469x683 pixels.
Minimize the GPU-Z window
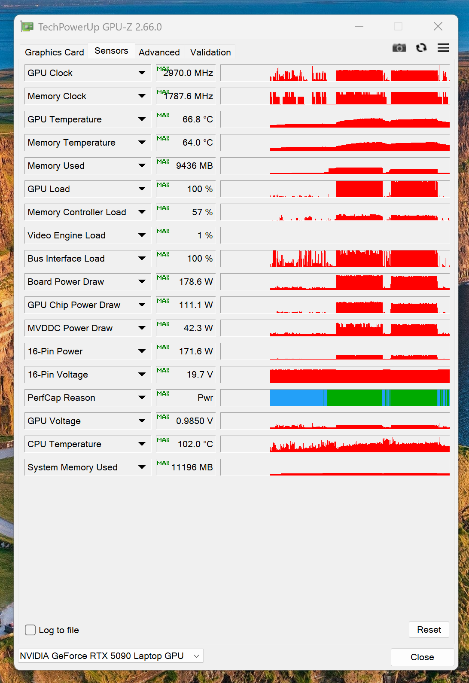[x=359, y=27]
